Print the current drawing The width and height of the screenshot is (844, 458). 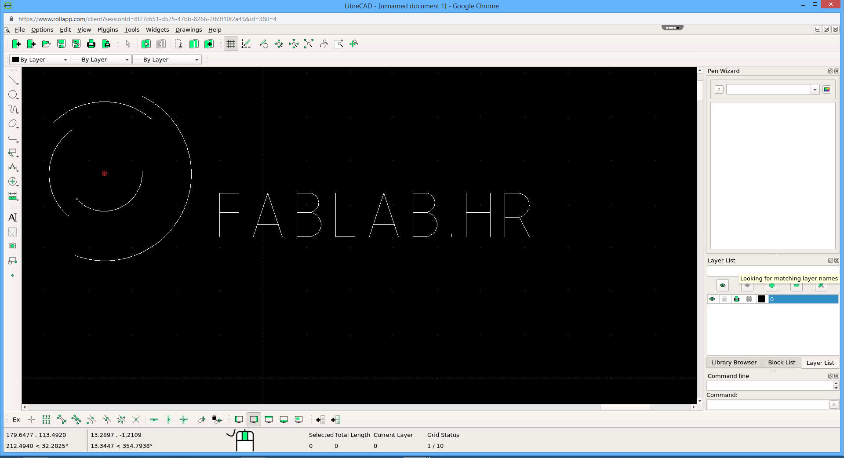click(x=91, y=44)
